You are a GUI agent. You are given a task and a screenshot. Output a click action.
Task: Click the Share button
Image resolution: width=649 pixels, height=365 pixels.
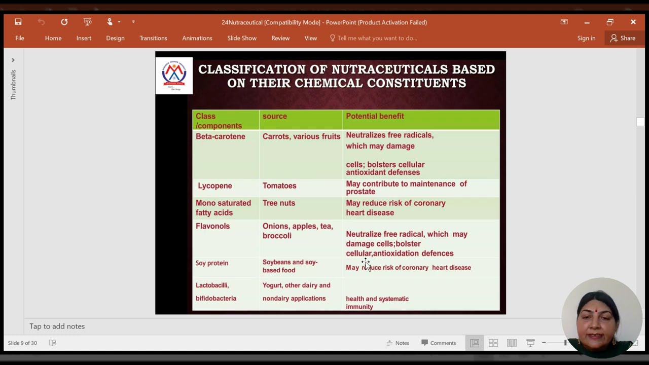(x=623, y=38)
